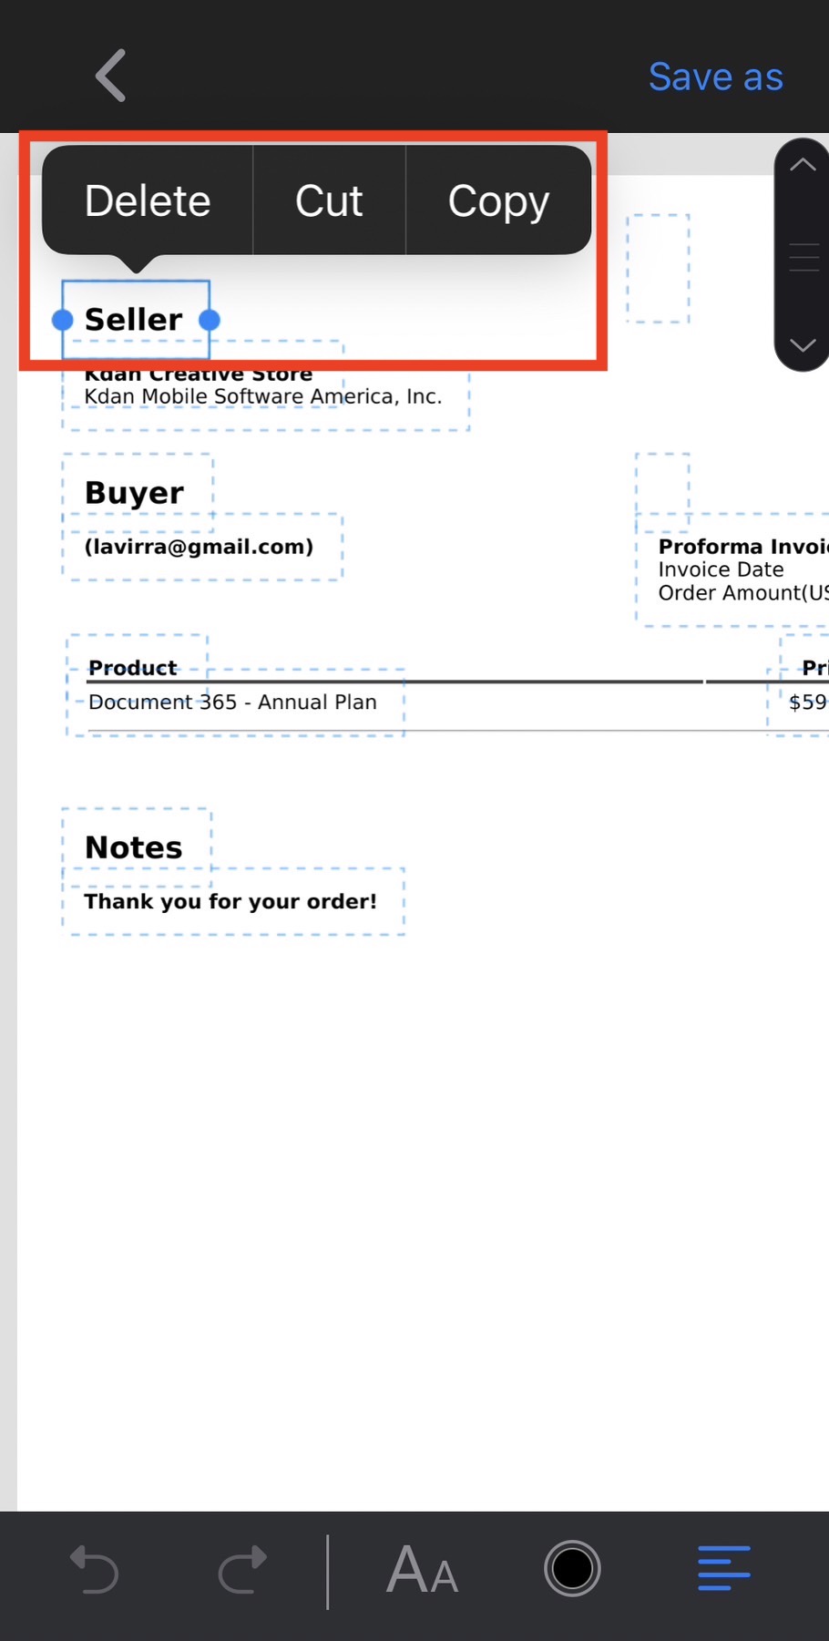Choose Cut in the popup menu

pos(329,200)
